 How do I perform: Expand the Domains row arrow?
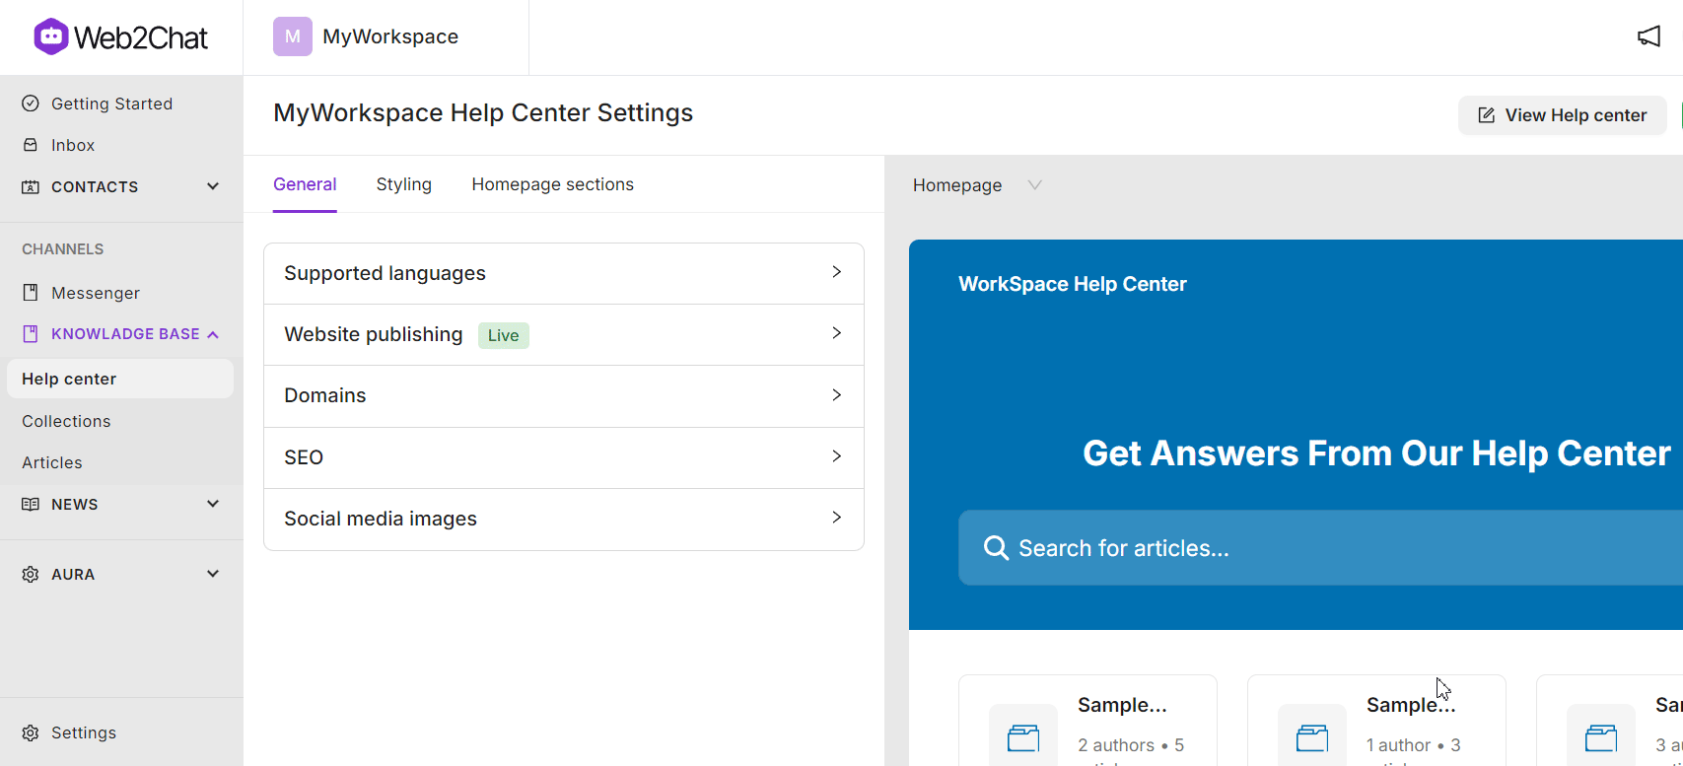click(x=836, y=394)
